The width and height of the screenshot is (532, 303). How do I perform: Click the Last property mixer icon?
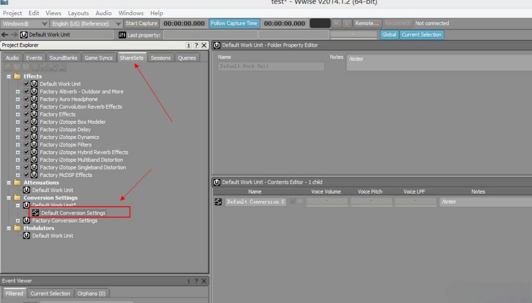tap(122, 35)
